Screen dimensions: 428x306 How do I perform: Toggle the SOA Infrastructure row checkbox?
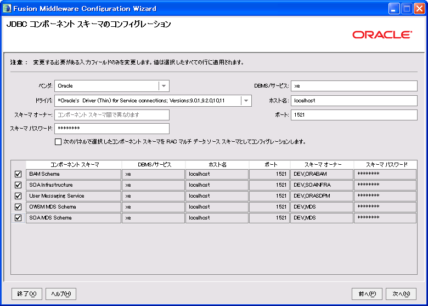point(18,185)
